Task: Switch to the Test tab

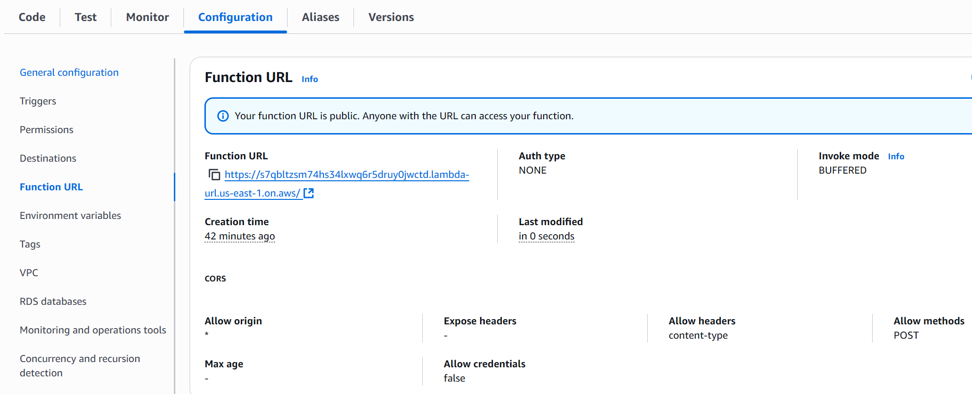Action: point(85,17)
